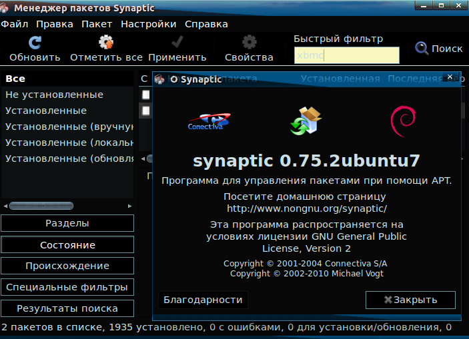469x339 pixels.
Task: Minimize the Synaptic main window
Action: point(424,5)
